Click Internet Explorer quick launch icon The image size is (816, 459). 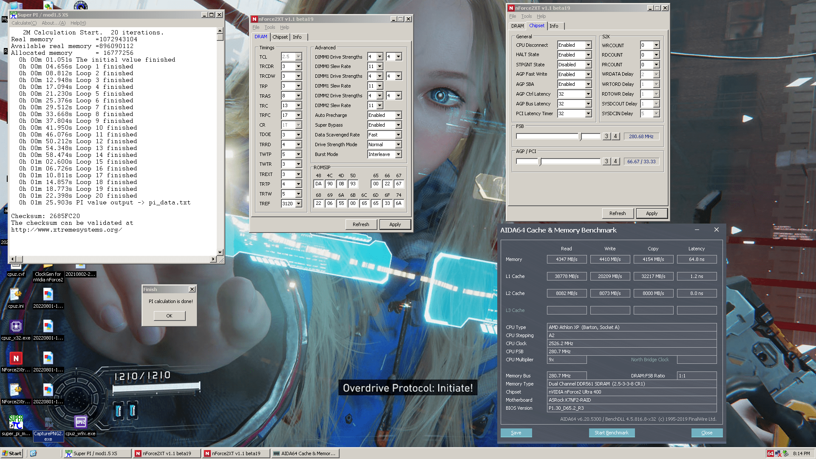click(33, 453)
